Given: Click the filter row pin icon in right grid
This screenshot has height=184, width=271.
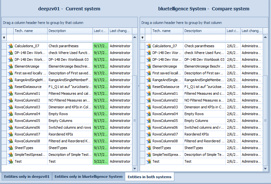Looking at the screenshot, I should point(143,38).
